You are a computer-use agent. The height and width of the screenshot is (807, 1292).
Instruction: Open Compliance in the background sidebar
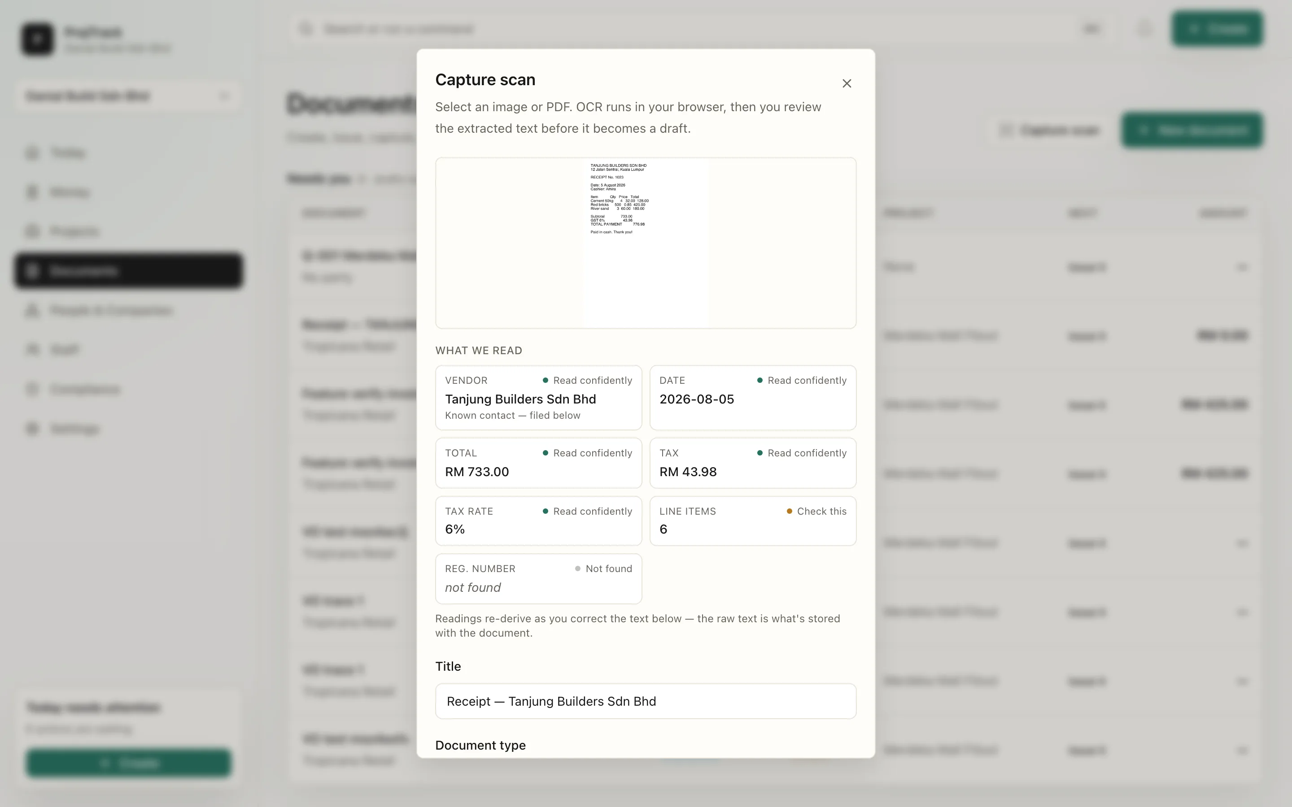[128, 389]
